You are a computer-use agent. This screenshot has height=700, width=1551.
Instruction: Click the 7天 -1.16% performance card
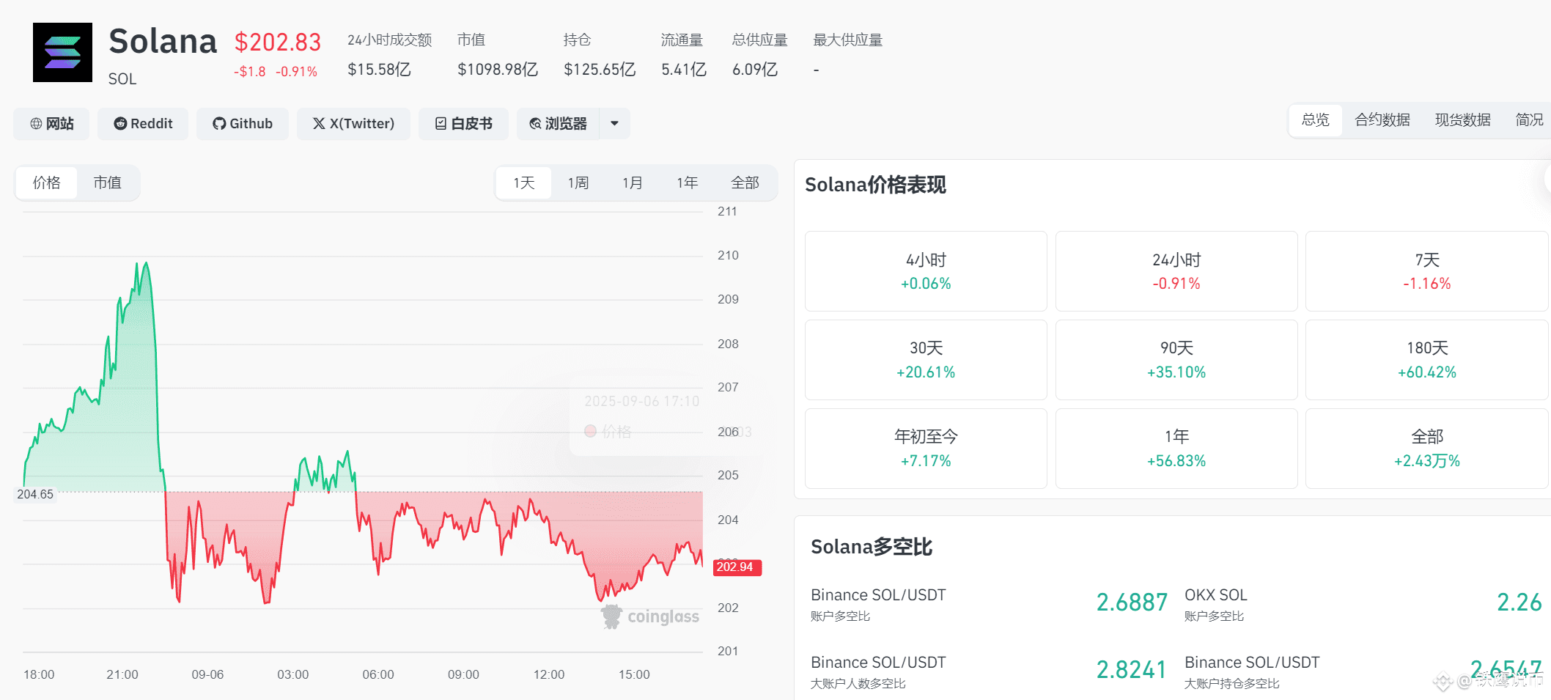[1427, 271]
